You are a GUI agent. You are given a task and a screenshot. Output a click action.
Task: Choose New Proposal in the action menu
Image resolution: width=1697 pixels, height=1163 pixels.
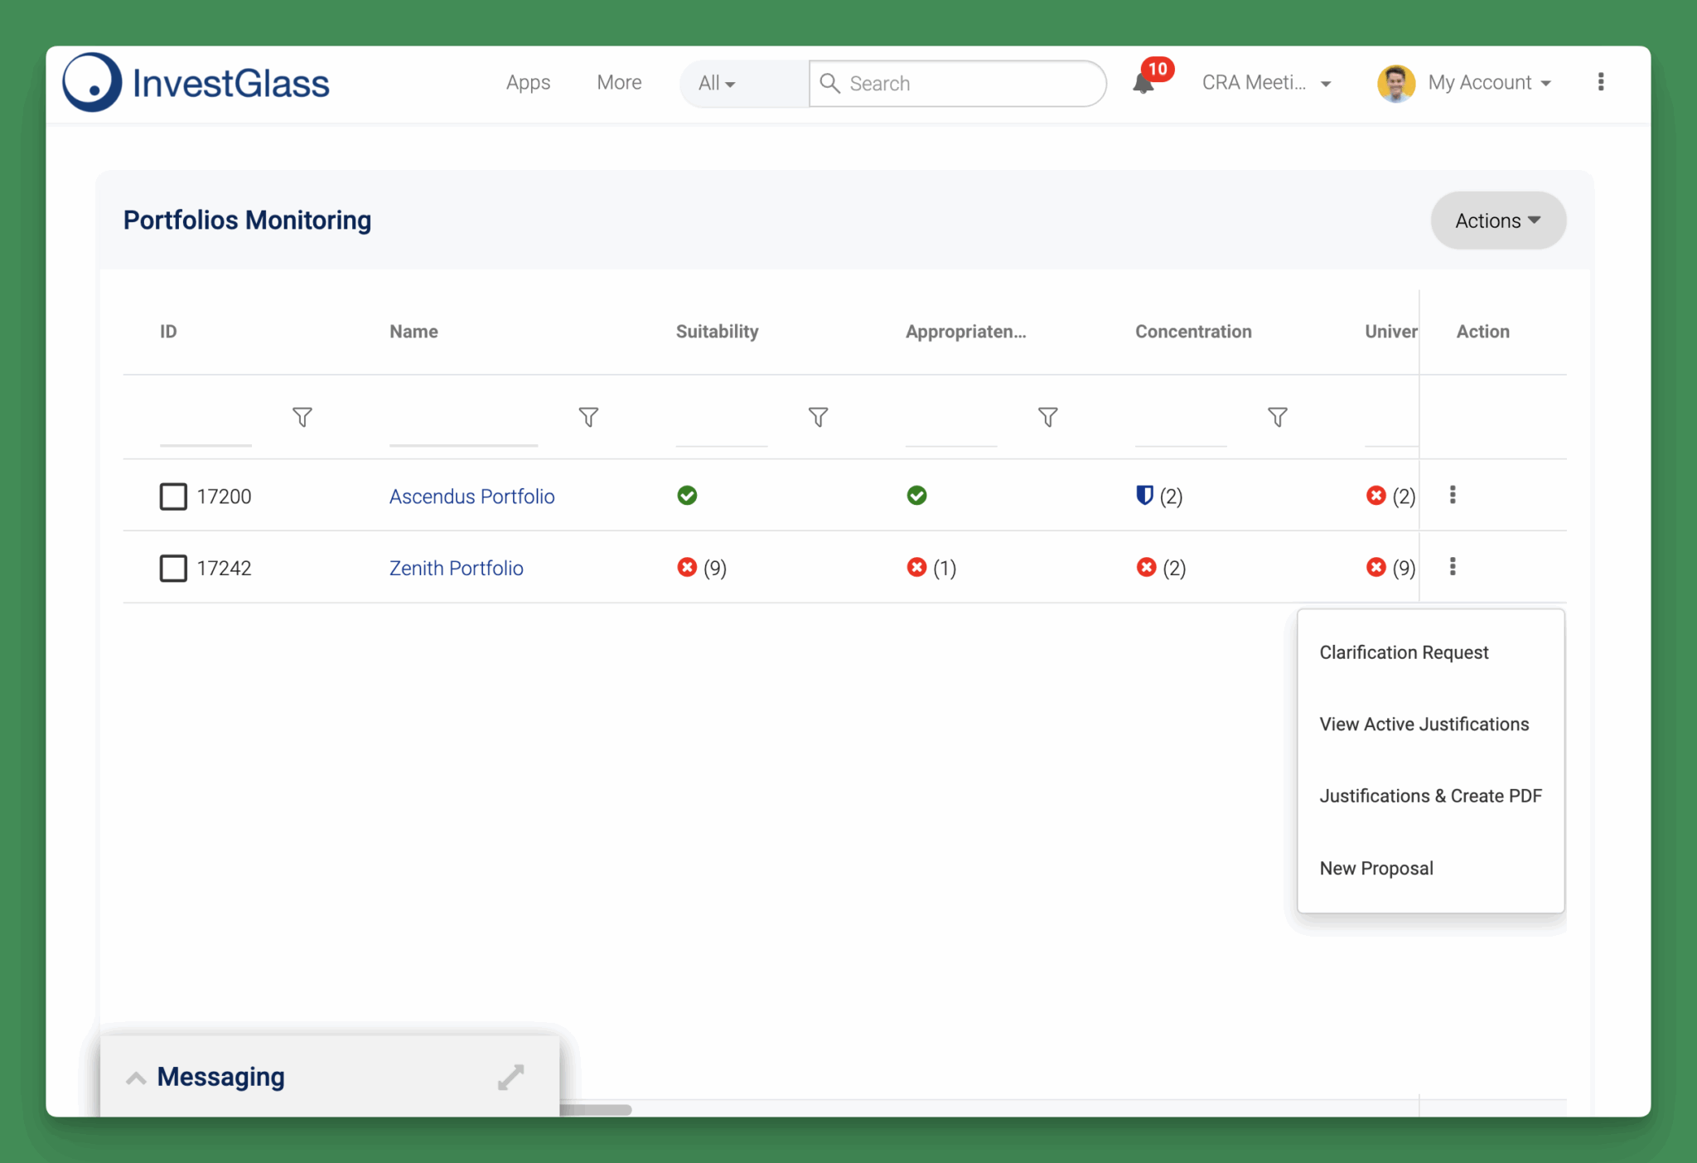(x=1376, y=868)
